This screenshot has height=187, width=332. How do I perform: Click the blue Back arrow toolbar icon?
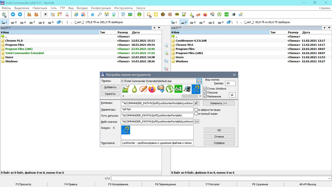(13, 14)
